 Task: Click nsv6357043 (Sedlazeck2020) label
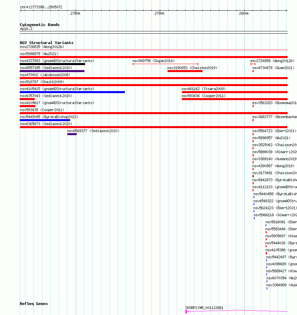pyautogui.click(x=46, y=96)
